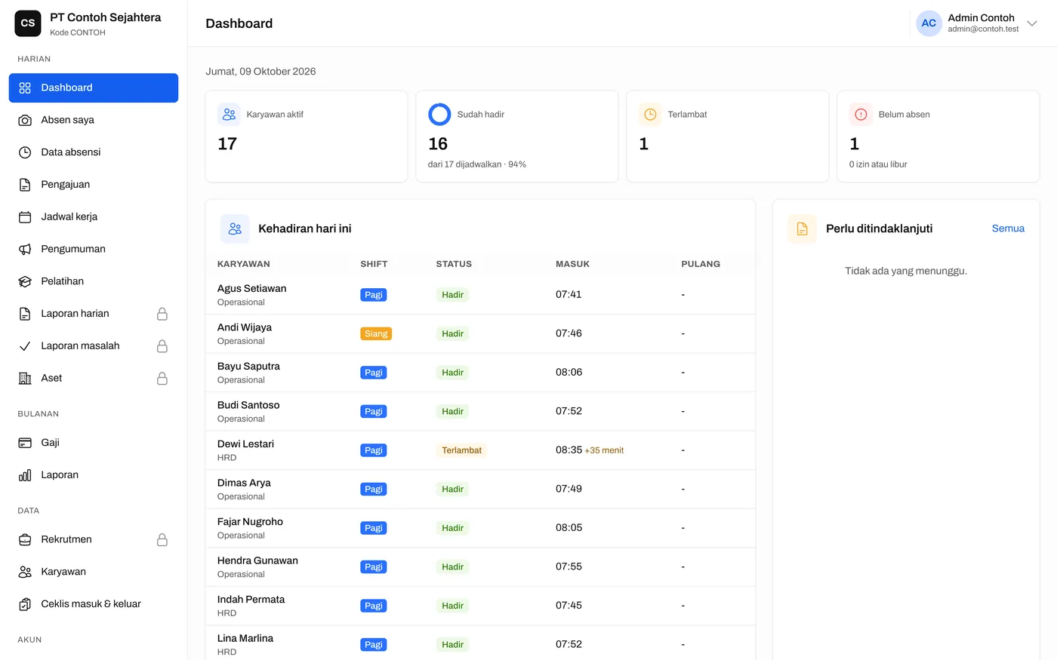Click the CS company logo
This screenshot has width=1057, height=660.
coord(28,23)
